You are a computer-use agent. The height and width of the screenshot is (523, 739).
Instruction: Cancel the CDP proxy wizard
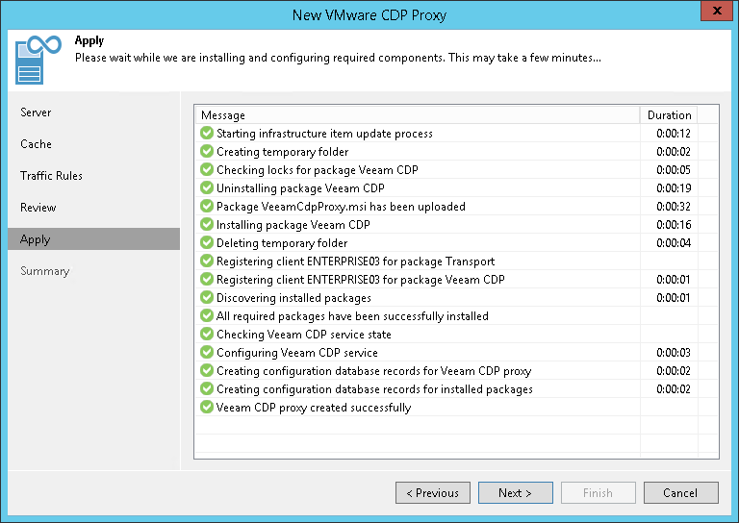(x=681, y=493)
